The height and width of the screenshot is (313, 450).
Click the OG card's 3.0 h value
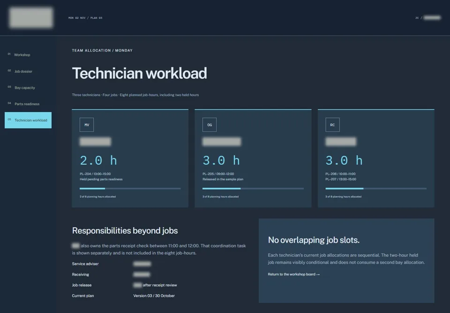point(221,160)
